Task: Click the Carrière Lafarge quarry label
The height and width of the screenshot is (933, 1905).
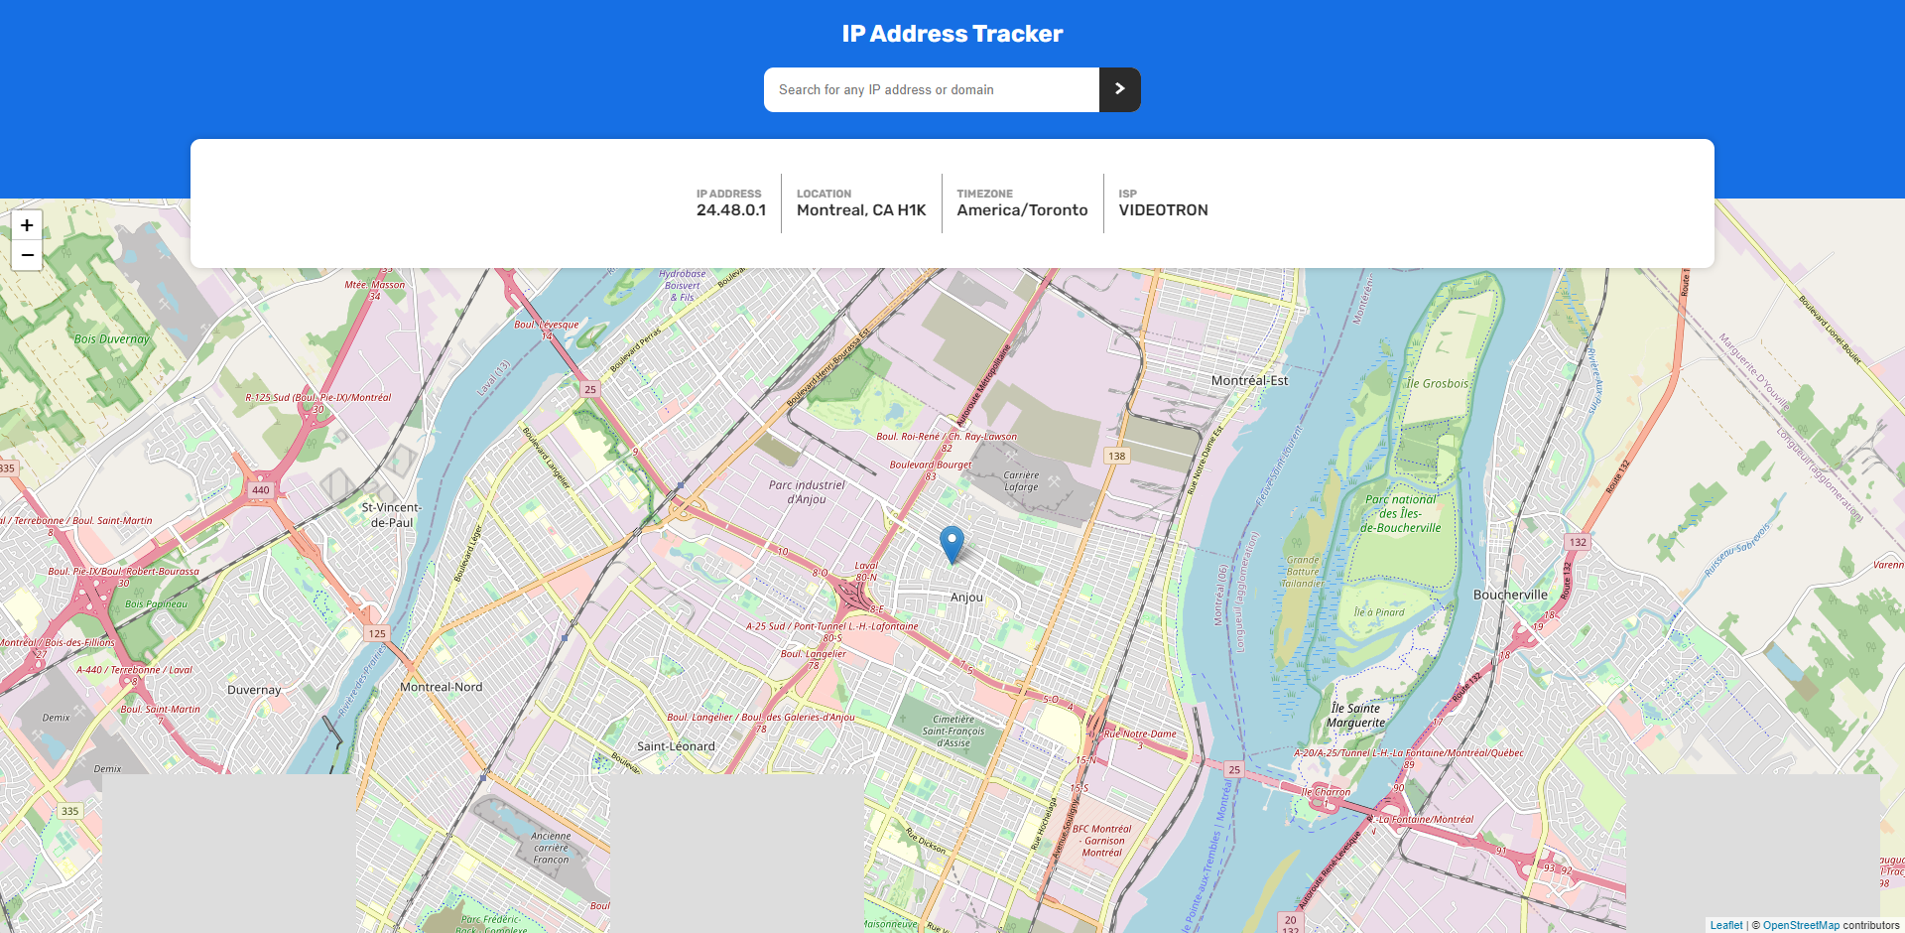Action: 1021,481
